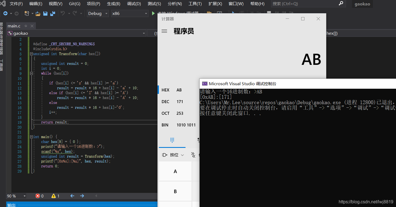Click the navigate backward arrow in toolbar
Image resolution: width=396 pixels, height=207 pixels.
click(5, 13)
